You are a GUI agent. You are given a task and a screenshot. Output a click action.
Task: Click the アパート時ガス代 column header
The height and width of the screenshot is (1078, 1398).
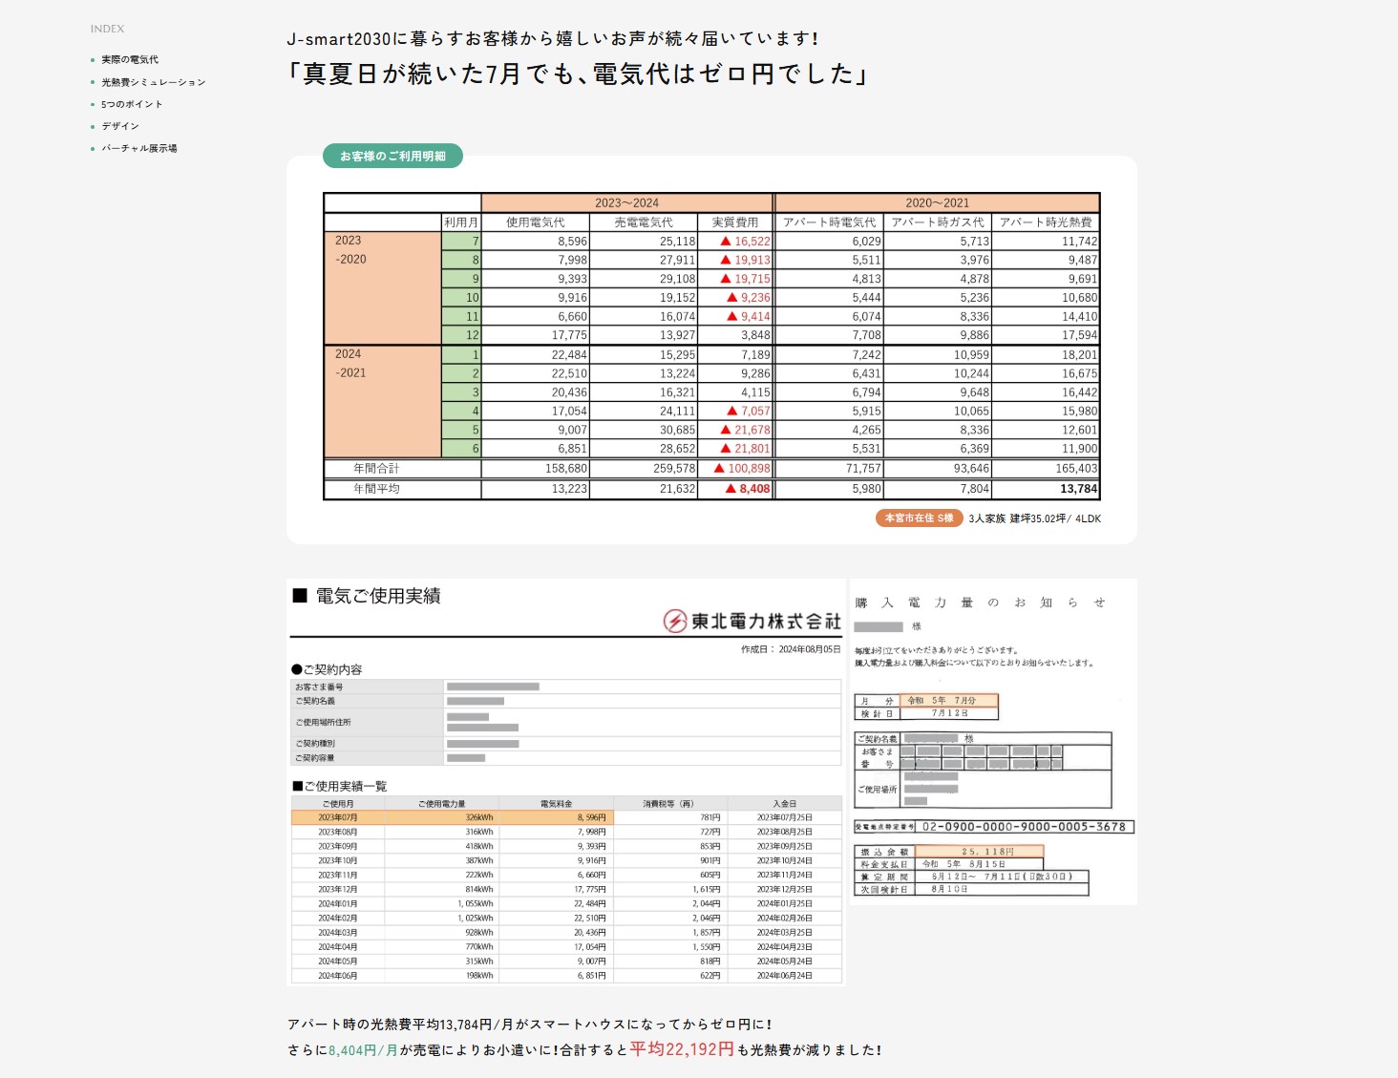pyautogui.click(x=938, y=222)
